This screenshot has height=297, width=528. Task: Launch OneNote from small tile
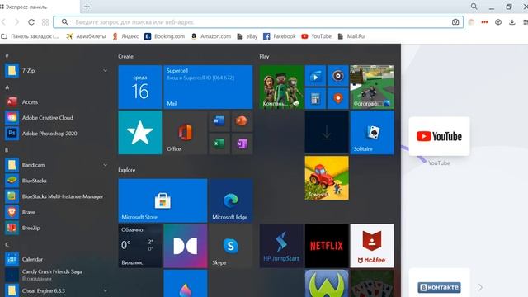pyautogui.click(x=242, y=144)
